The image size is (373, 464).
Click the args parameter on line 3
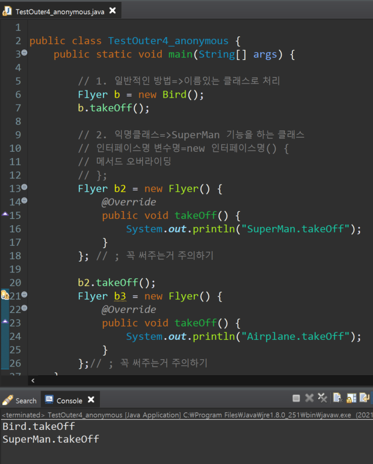click(x=265, y=55)
